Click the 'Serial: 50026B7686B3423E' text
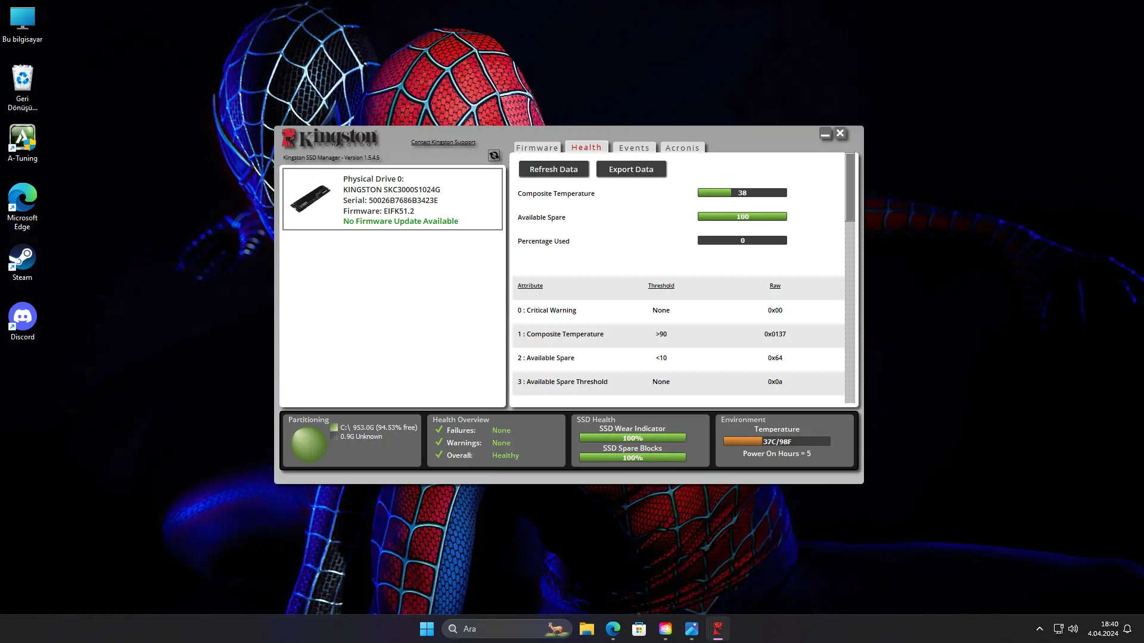 pyautogui.click(x=390, y=201)
